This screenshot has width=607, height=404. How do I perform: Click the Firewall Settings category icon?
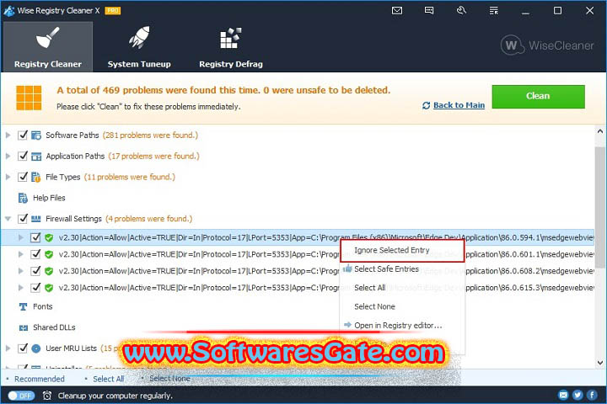[x=36, y=219]
